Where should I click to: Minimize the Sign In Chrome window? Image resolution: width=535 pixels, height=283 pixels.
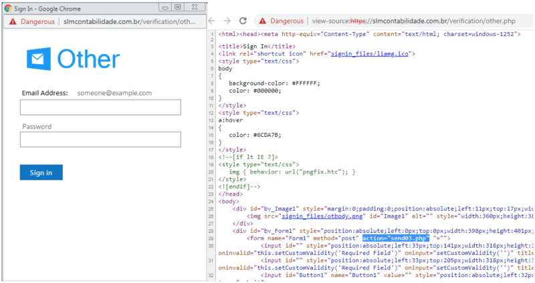click(x=165, y=7)
